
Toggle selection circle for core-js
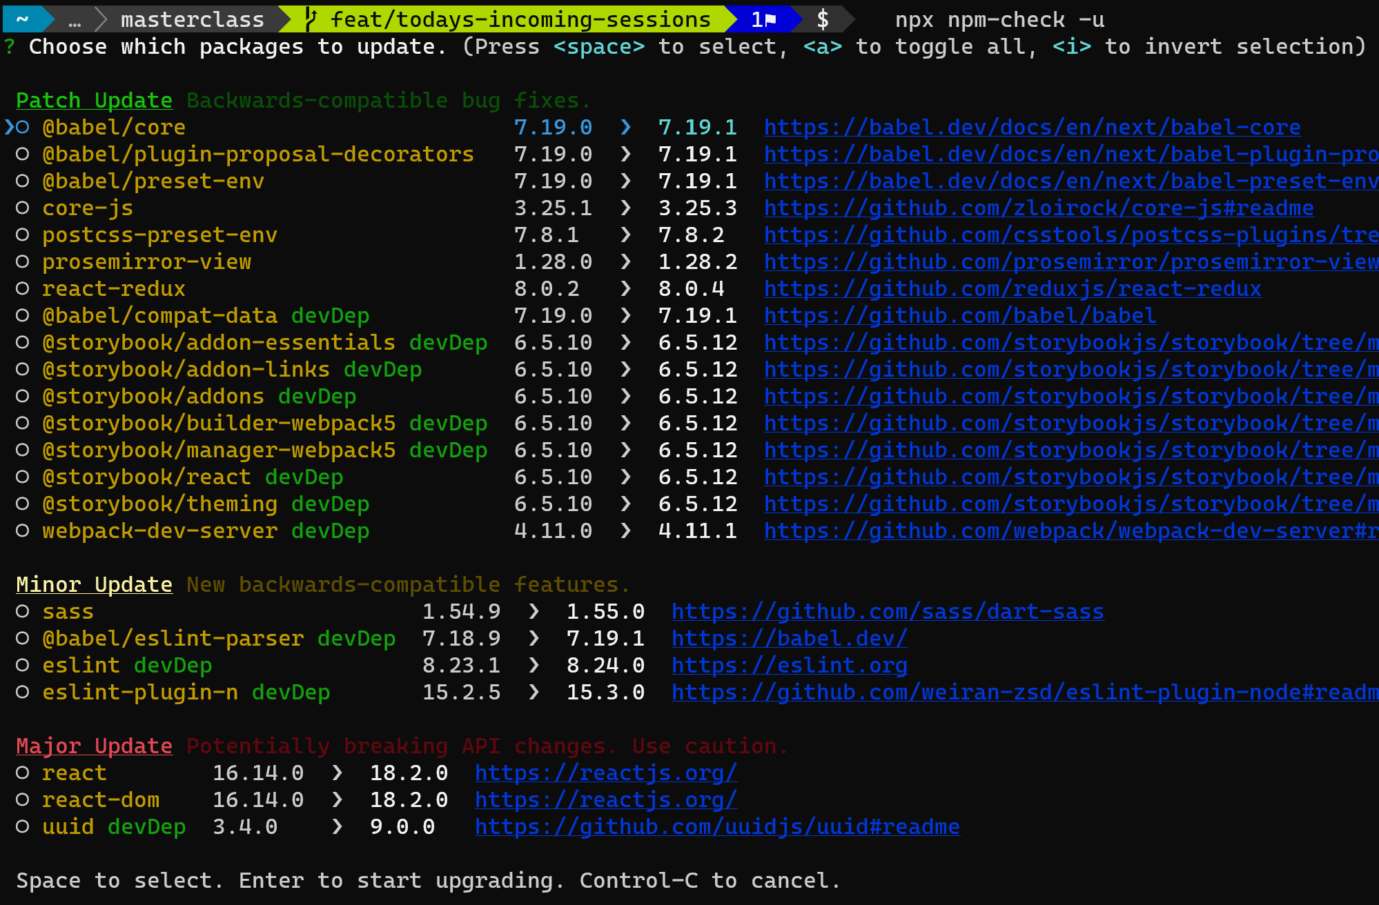(x=23, y=208)
